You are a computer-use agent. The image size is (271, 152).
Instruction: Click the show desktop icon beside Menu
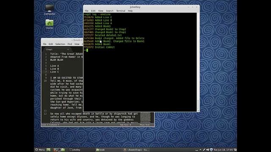pos(48,150)
